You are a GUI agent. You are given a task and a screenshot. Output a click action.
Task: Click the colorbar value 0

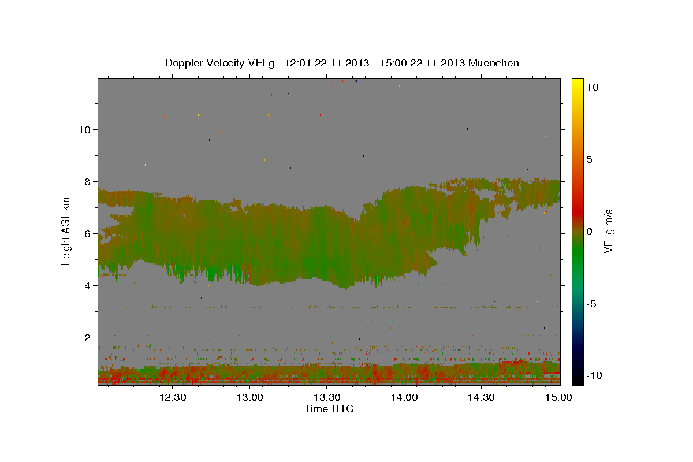pos(590,232)
